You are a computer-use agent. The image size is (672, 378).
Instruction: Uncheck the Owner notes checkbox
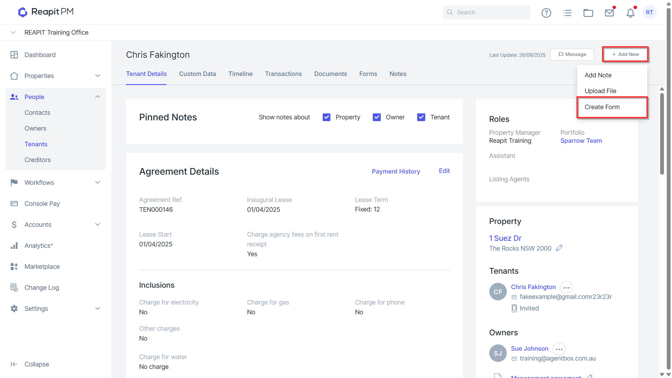[x=377, y=117]
